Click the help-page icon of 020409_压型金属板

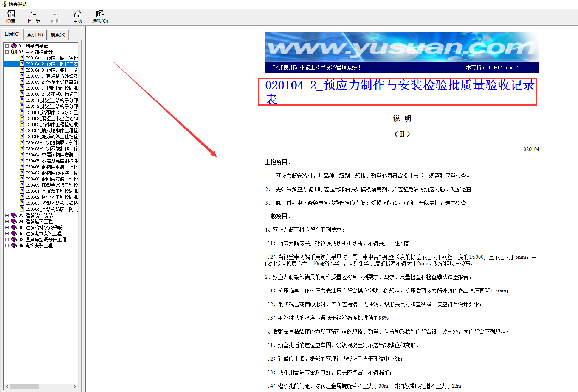(22, 185)
